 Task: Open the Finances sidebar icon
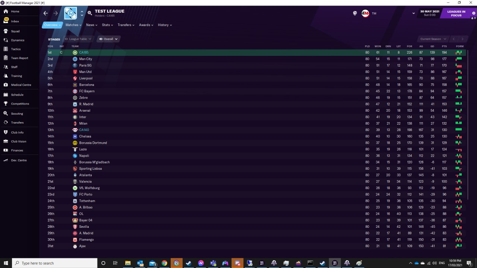pos(6,150)
